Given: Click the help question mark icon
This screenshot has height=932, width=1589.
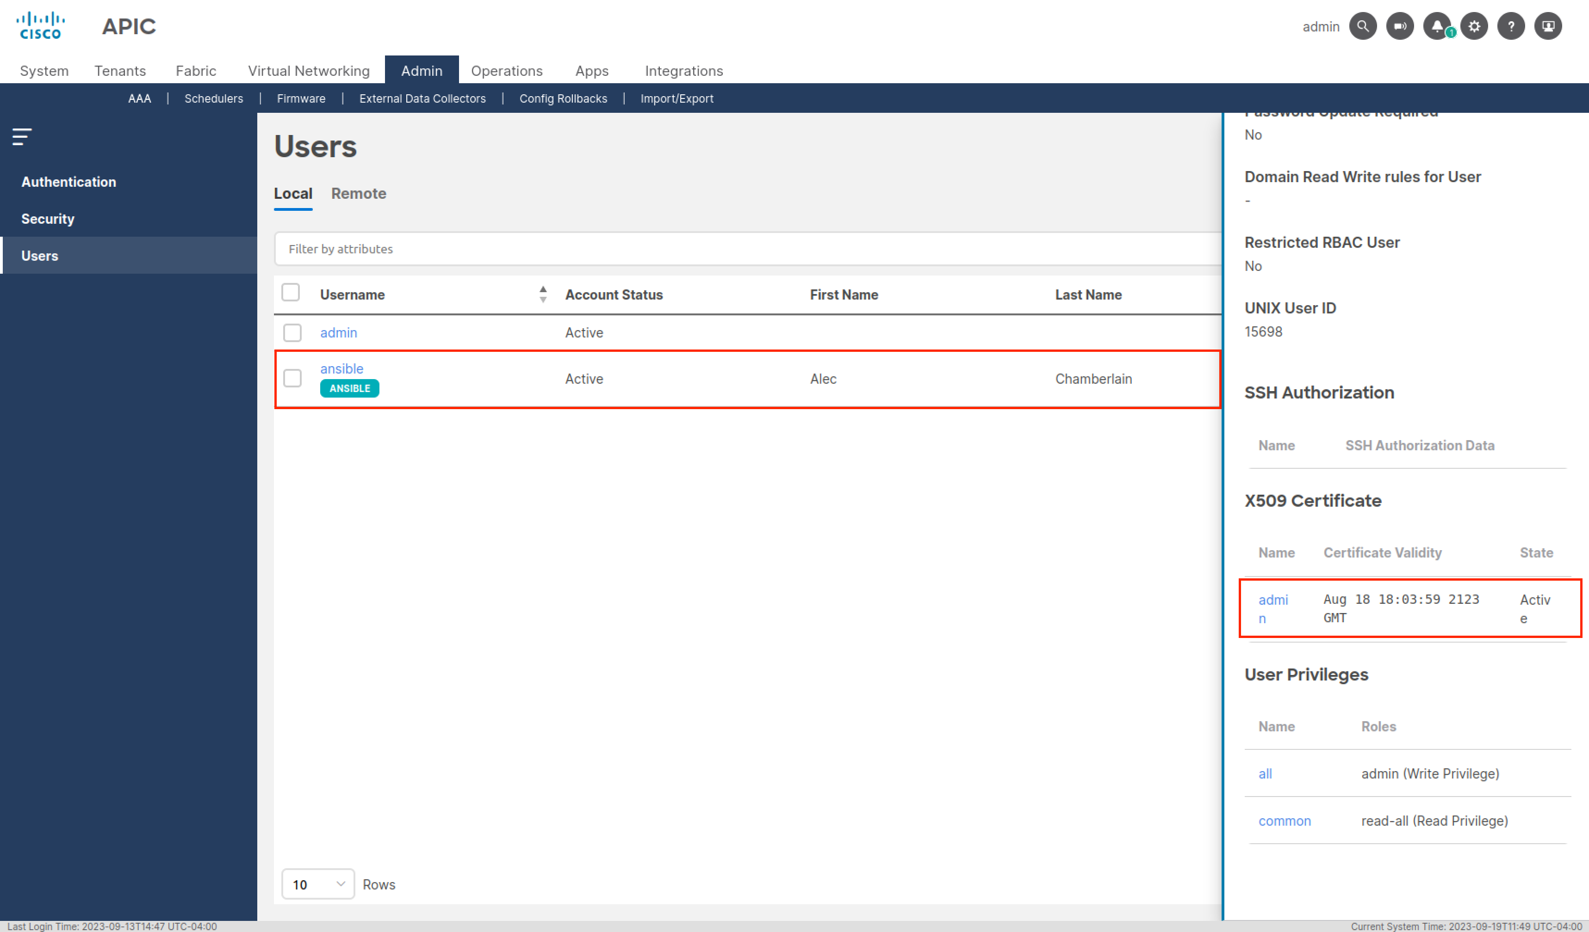Looking at the screenshot, I should click(x=1511, y=25).
